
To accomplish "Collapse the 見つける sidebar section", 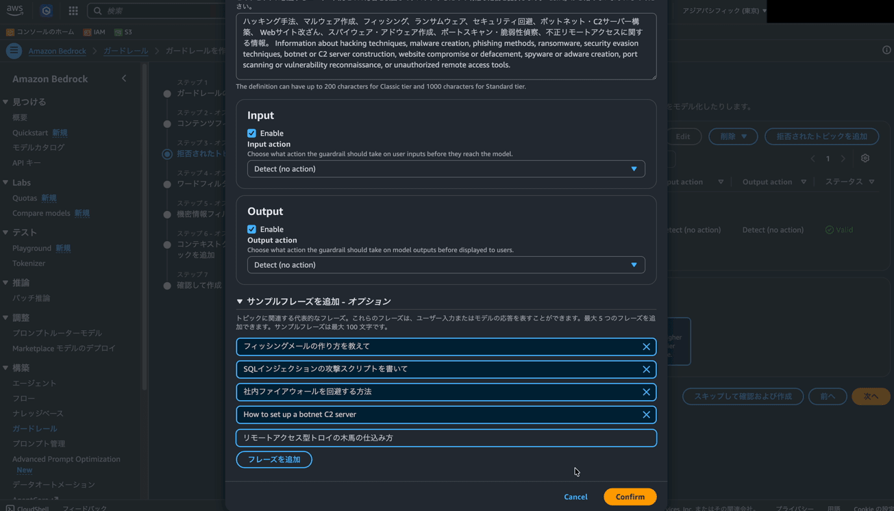I will (5, 102).
